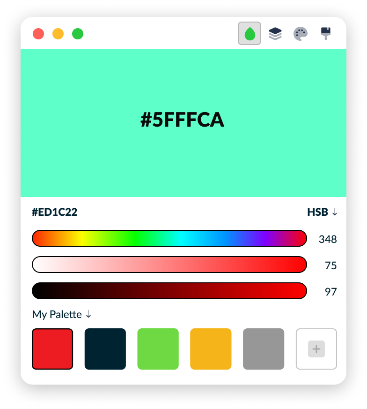Select the paint brush icon
The width and height of the screenshot is (367, 409).
pos(326,33)
